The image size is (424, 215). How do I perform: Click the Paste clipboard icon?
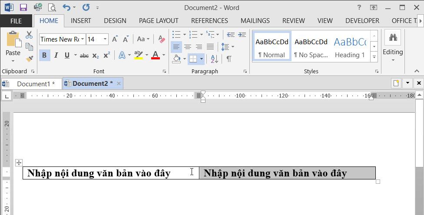coord(13,39)
